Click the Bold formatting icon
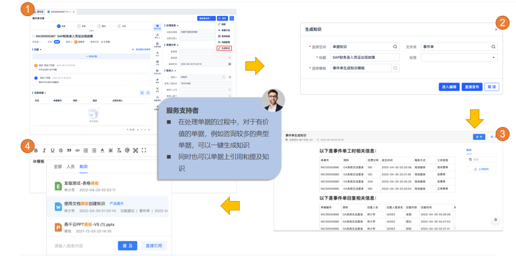Image resolution: width=516 pixels, height=263 pixels. 36,150
